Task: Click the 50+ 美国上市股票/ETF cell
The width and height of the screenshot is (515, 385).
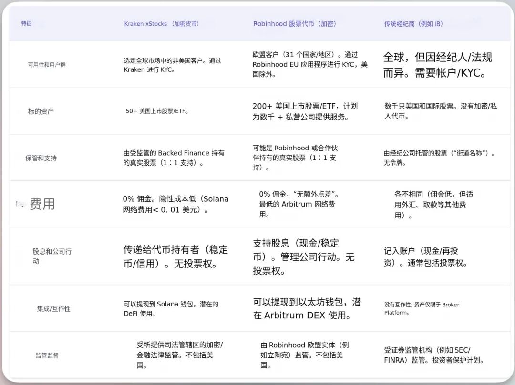Action: click(157, 111)
